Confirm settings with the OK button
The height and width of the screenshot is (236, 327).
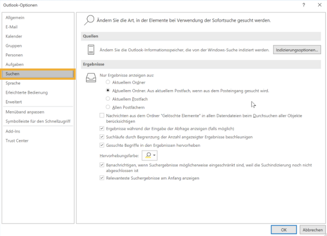coord(284,230)
